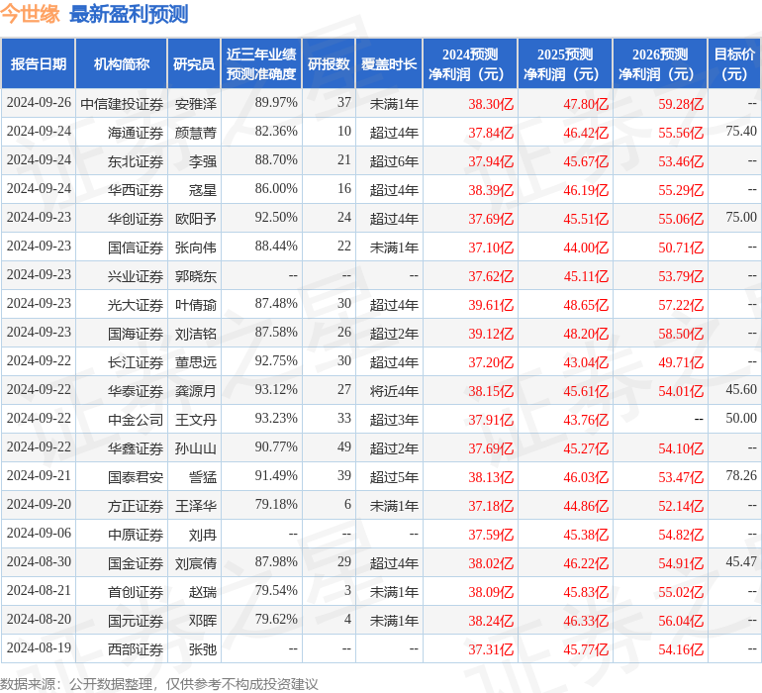Click analyst name 颜慧菁
The image size is (762, 693).
(195, 133)
